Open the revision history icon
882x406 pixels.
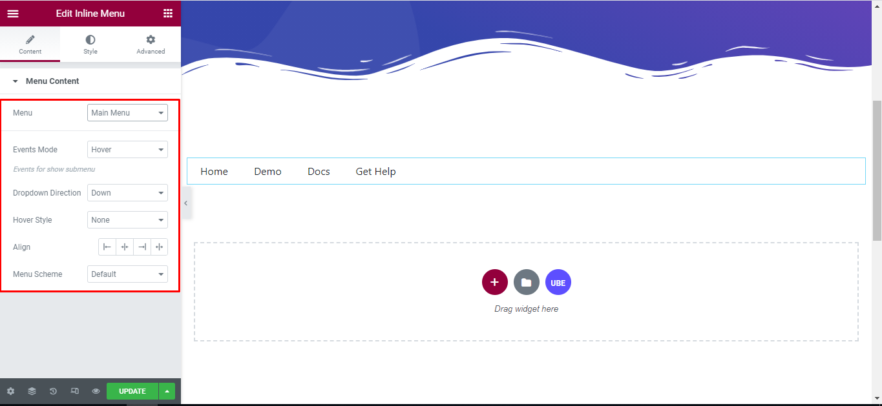pos(53,391)
